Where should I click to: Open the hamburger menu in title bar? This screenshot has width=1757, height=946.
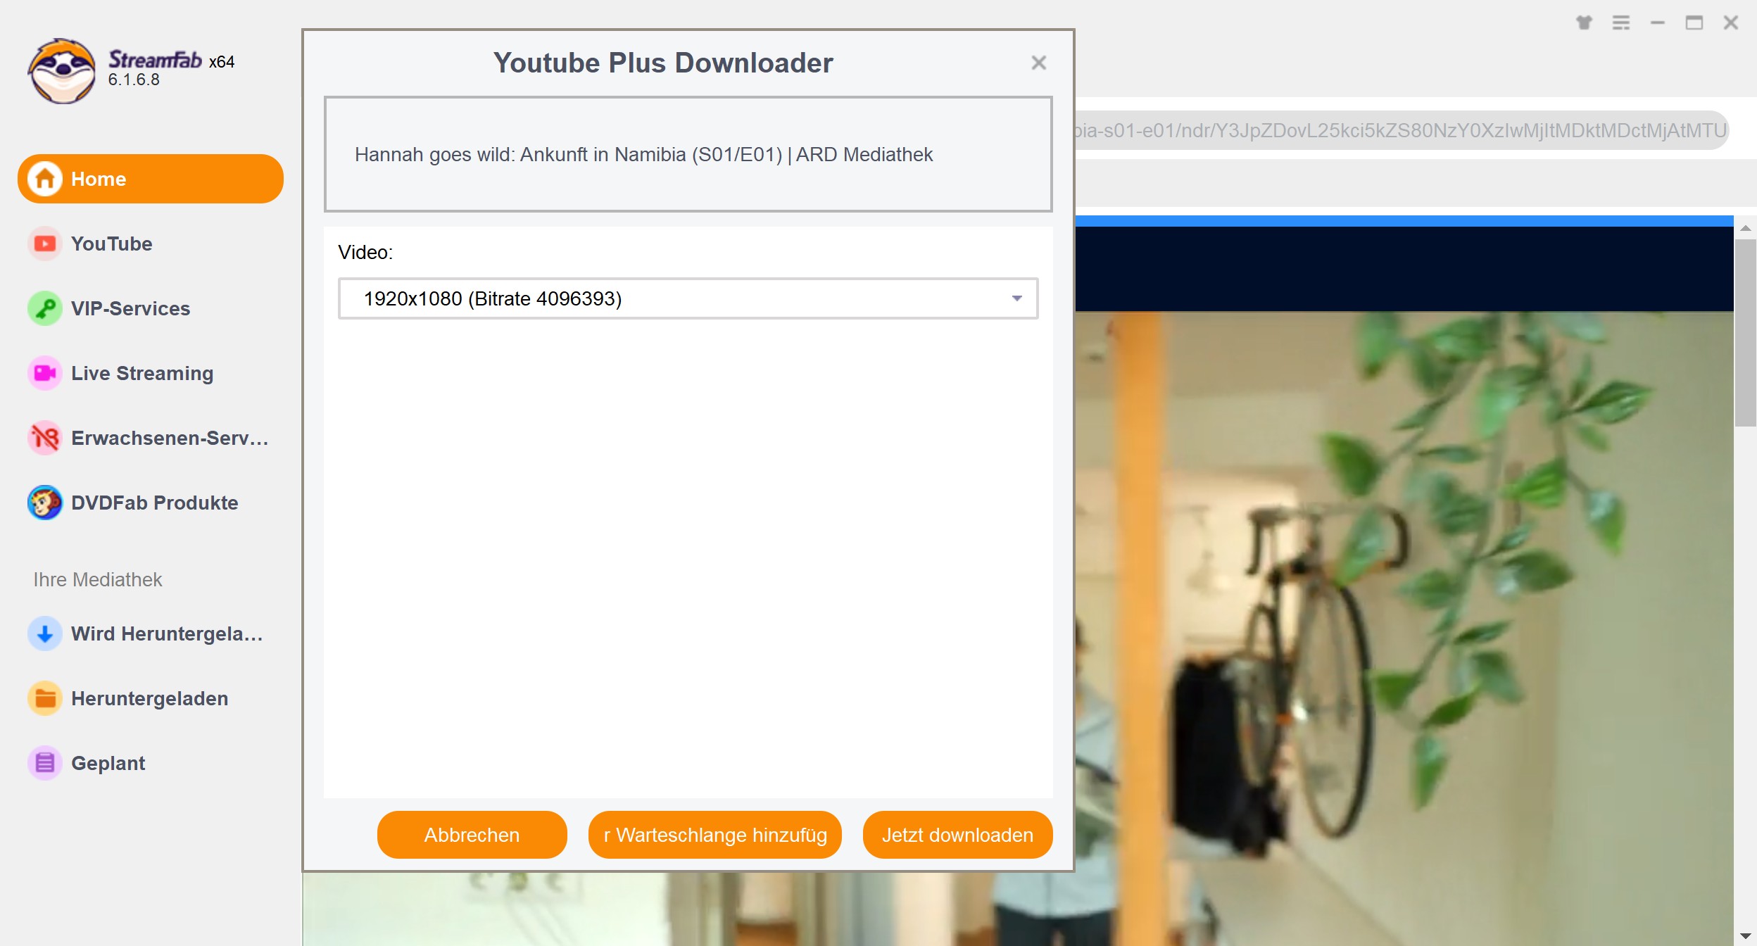pyautogui.click(x=1620, y=23)
